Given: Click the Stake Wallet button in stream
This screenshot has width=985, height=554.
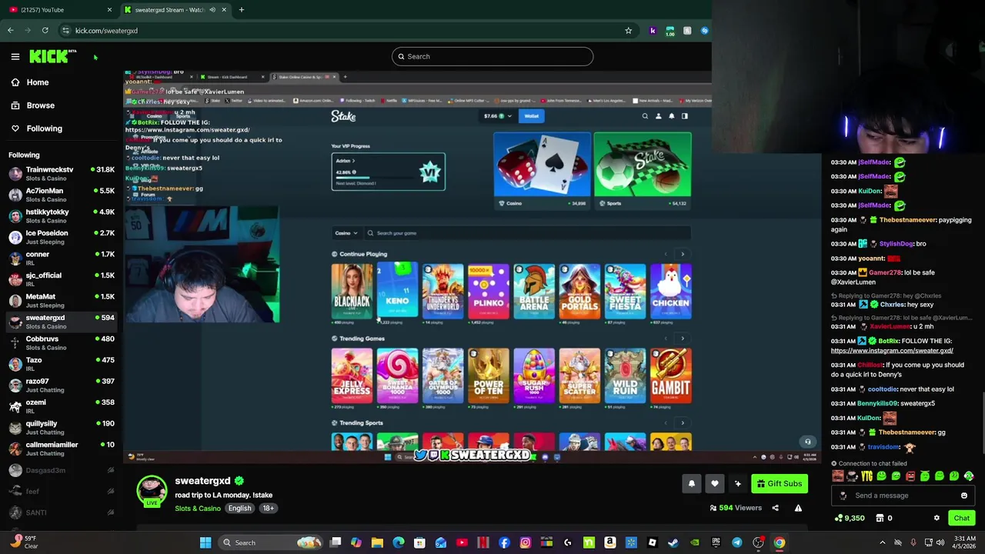Looking at the screenshot, I should [x=531, y=116].
